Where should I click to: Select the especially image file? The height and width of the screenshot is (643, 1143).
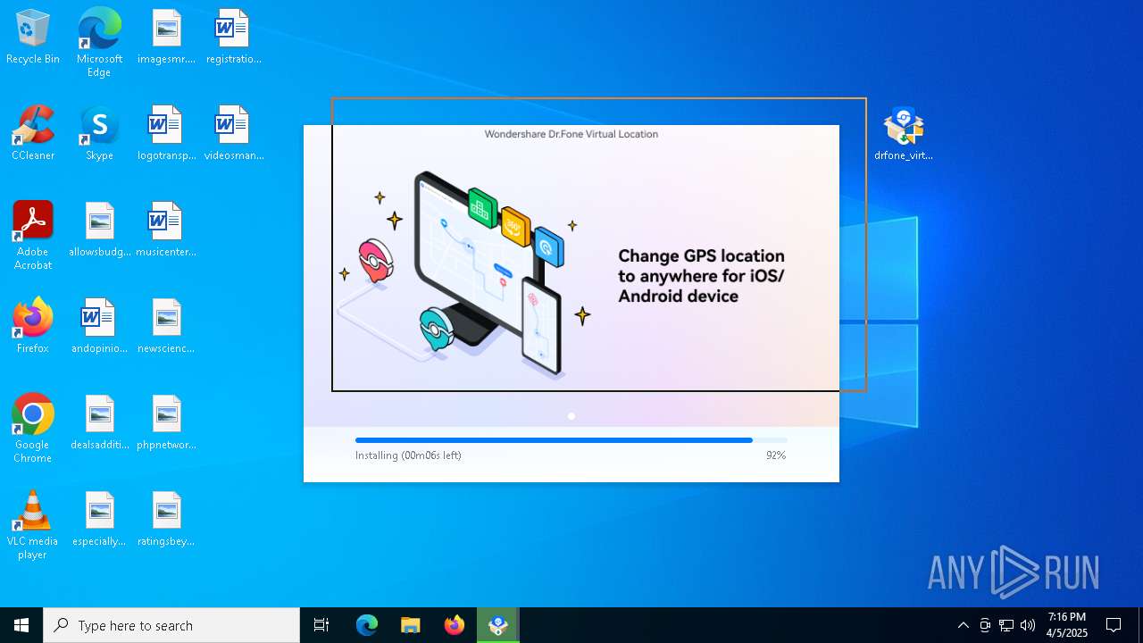(x=99, y=520)
